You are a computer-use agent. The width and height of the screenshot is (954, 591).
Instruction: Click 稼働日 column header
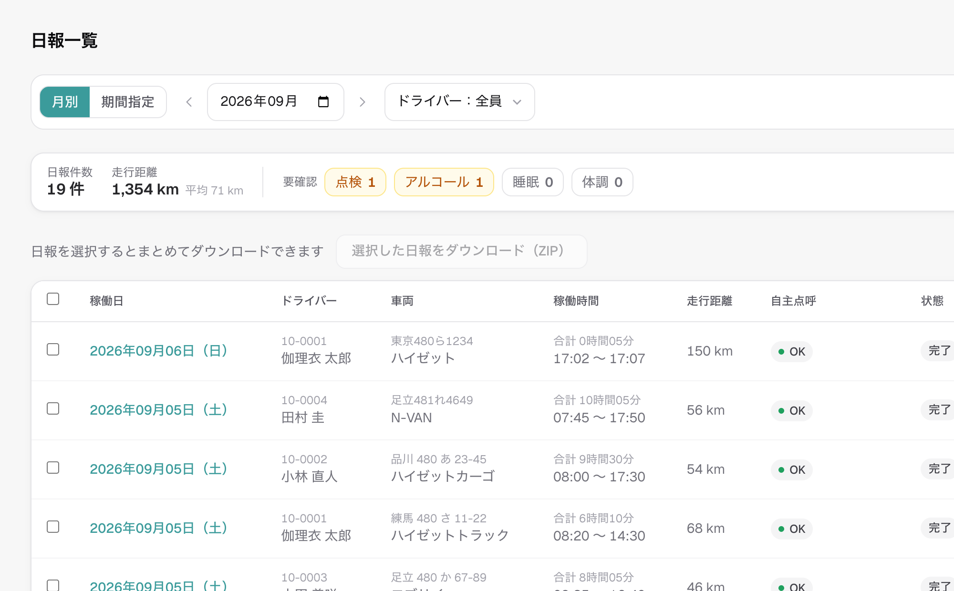(107, 301)
